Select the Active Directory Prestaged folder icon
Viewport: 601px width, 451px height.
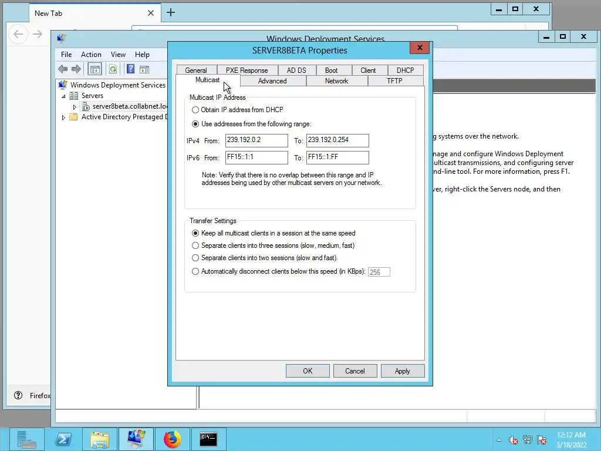point(73,117)
